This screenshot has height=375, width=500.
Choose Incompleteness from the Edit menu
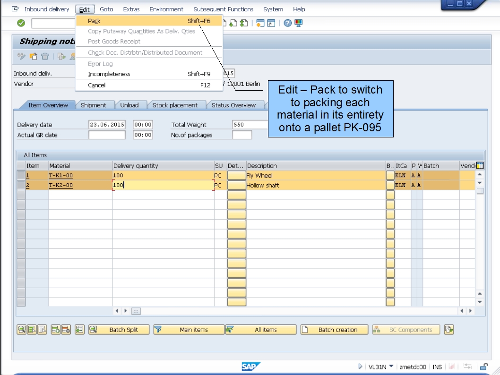pyautogui.click(x=109, y=74)
